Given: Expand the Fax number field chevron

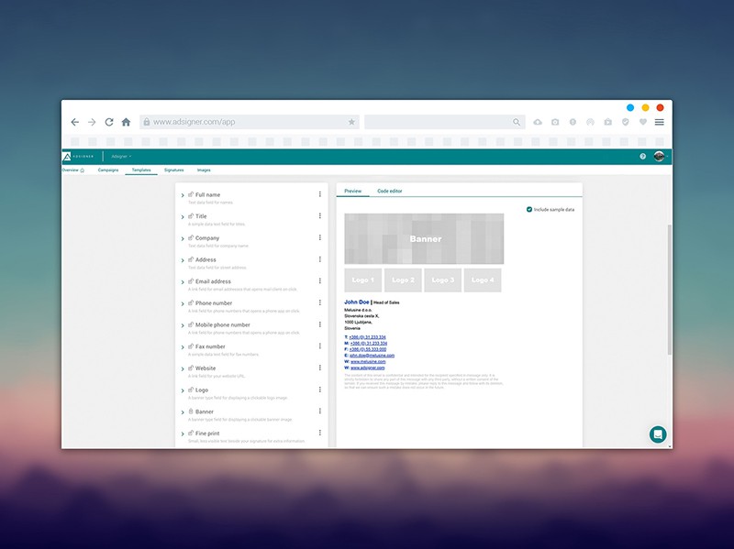Looking at the screenshot, I should 183,347.
